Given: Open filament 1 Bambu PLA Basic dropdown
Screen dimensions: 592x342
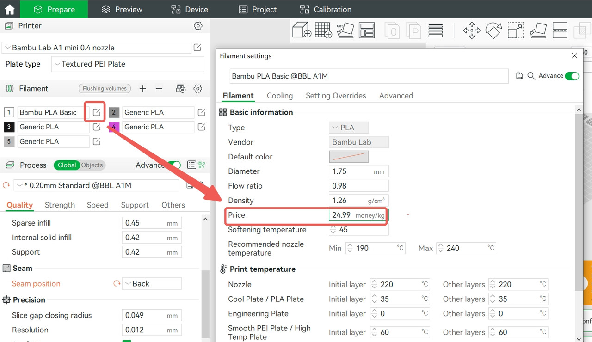Looking at the screenshot, I should point(53,112).
